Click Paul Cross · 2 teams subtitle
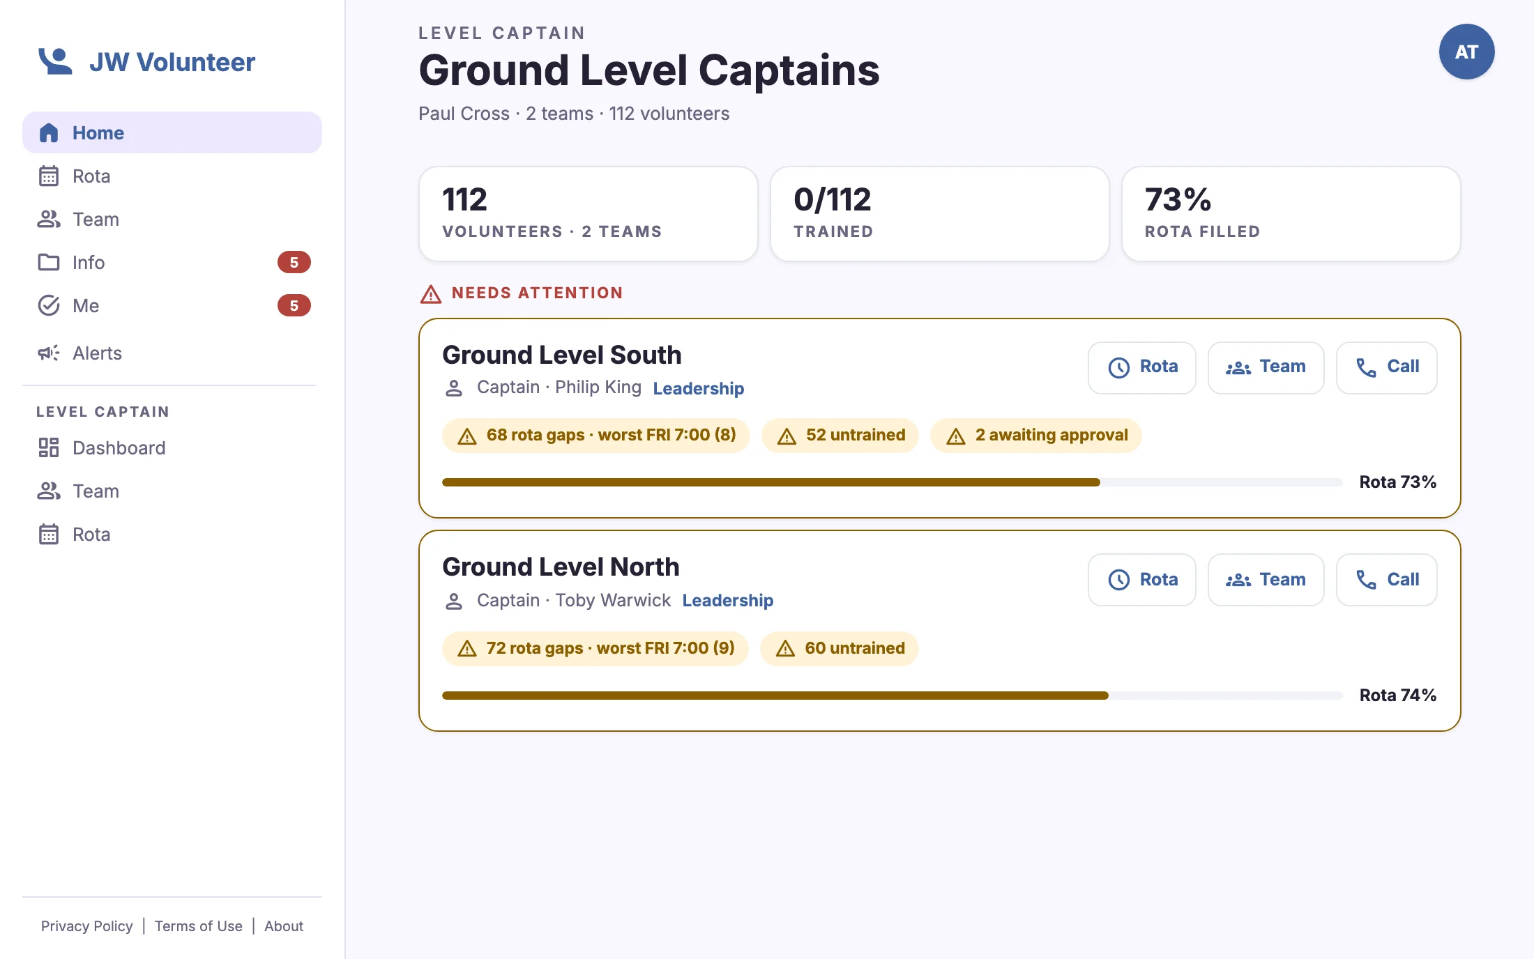Image resolution: width=1534 pixels, height=959 pixels. pos(574,114)
